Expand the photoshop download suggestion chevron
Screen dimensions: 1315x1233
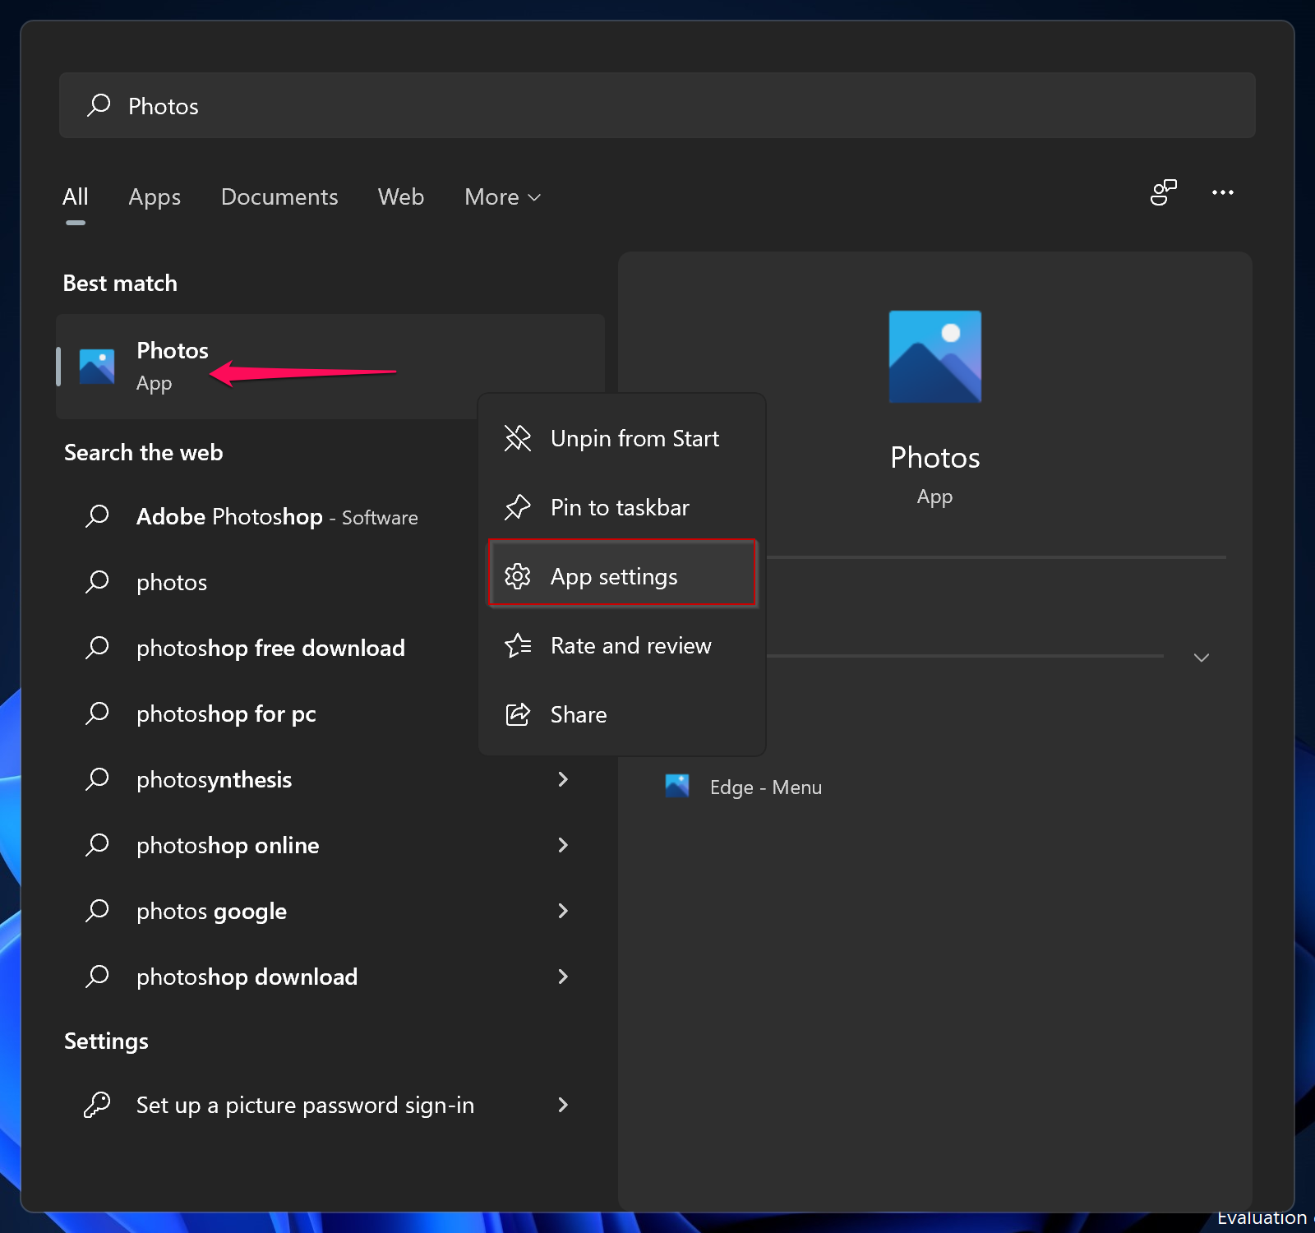coord(563,976)
